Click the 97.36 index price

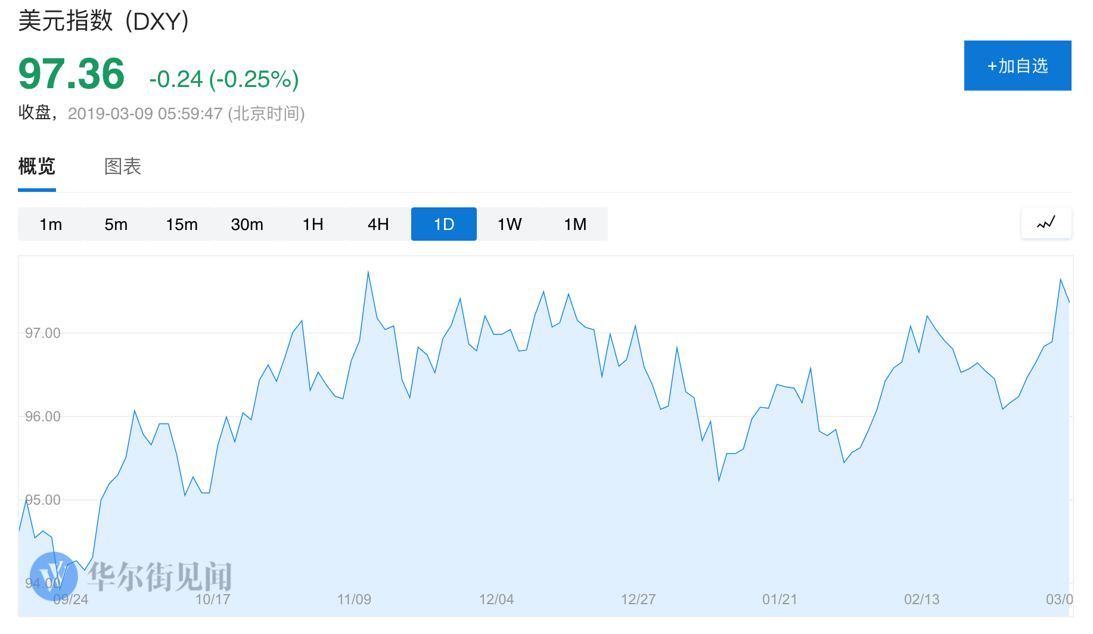point(72,74)
